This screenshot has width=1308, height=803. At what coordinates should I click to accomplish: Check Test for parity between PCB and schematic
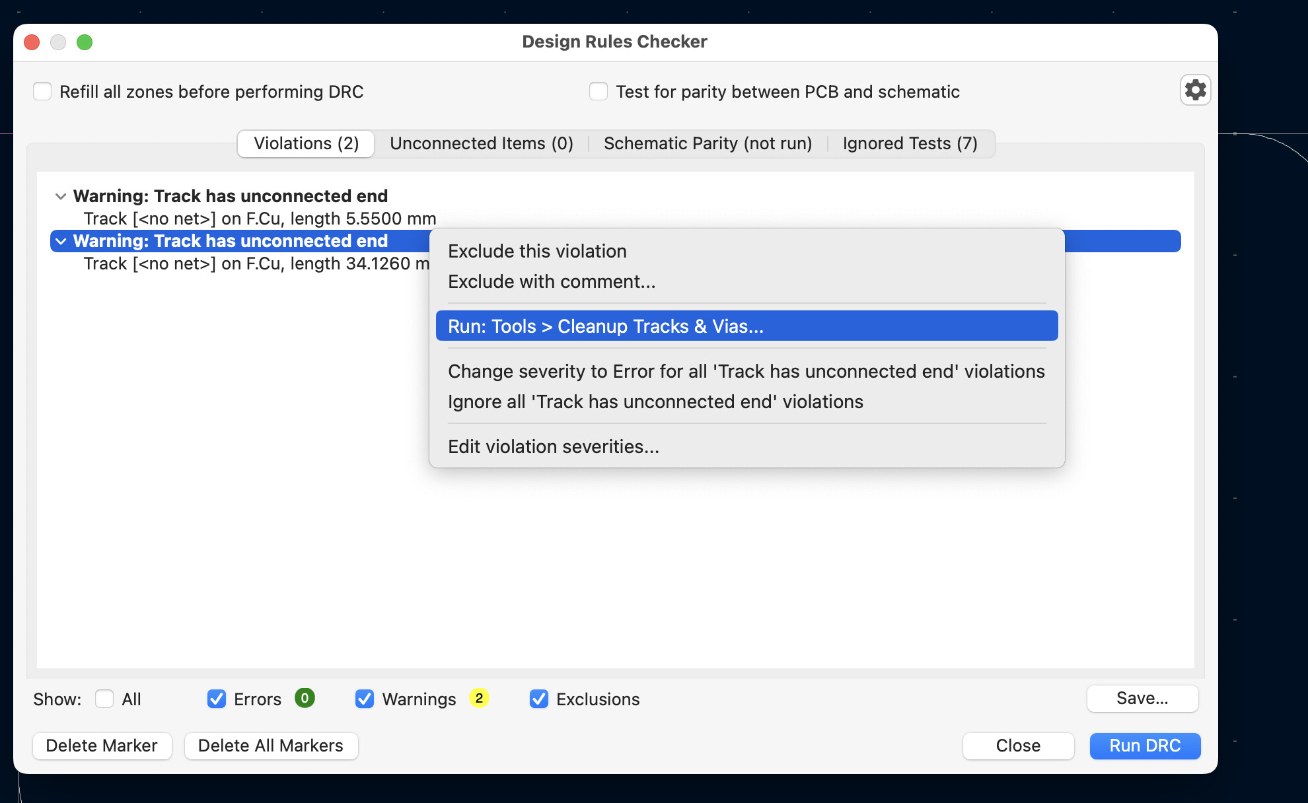[599, 91]
